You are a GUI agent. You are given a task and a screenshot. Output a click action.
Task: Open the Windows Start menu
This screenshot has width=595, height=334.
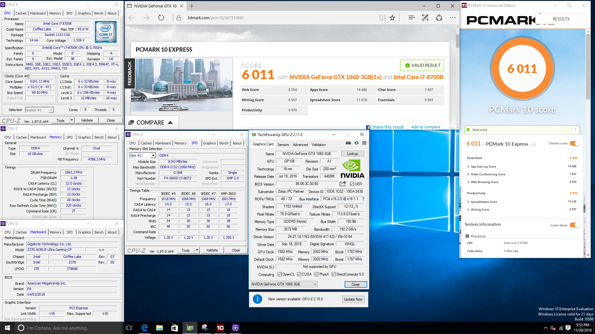(x=7, y=328)
